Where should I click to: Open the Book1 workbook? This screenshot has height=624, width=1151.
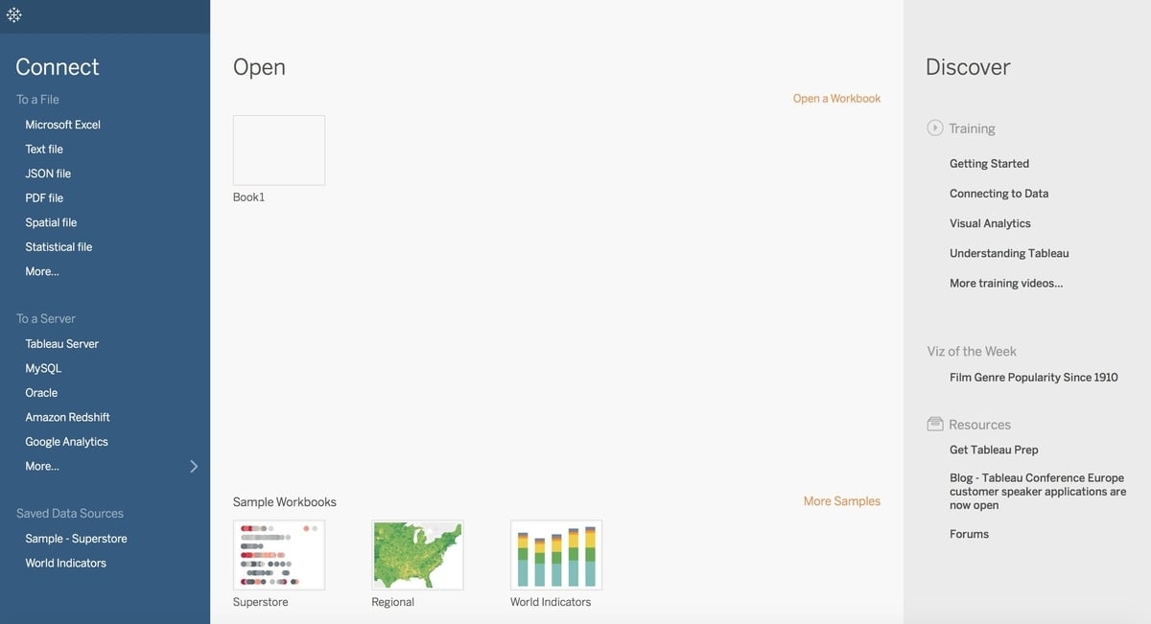click(x=278, y=150)
